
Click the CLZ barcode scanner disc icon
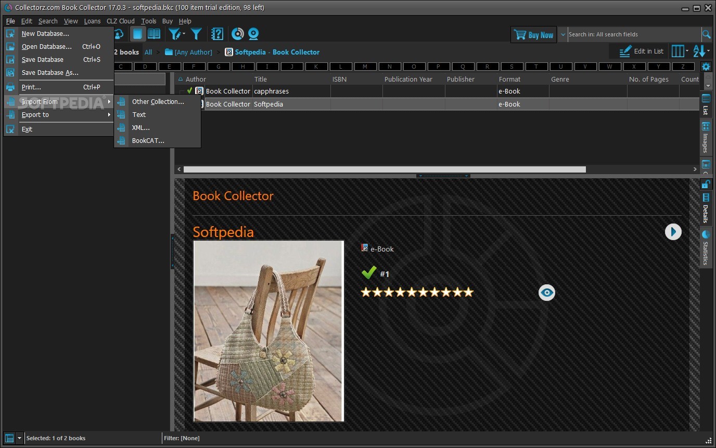pos(237,34)
